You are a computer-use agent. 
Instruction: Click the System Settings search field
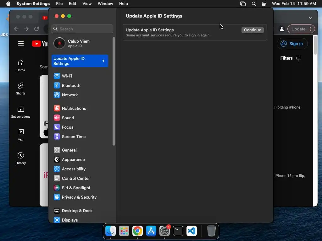(x=82, y=29)
